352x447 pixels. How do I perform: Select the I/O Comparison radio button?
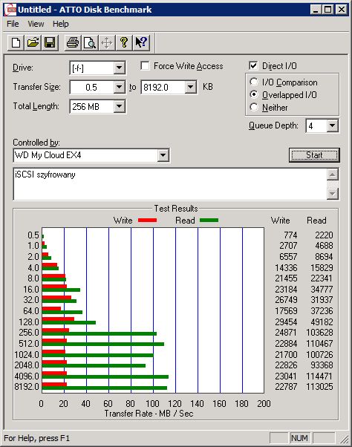click(254, 82)
